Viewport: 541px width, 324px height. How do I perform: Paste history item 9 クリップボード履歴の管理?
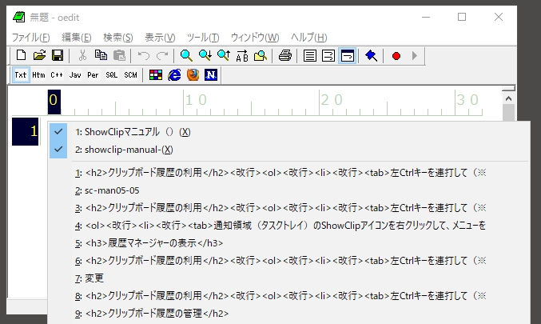point(288,314)
